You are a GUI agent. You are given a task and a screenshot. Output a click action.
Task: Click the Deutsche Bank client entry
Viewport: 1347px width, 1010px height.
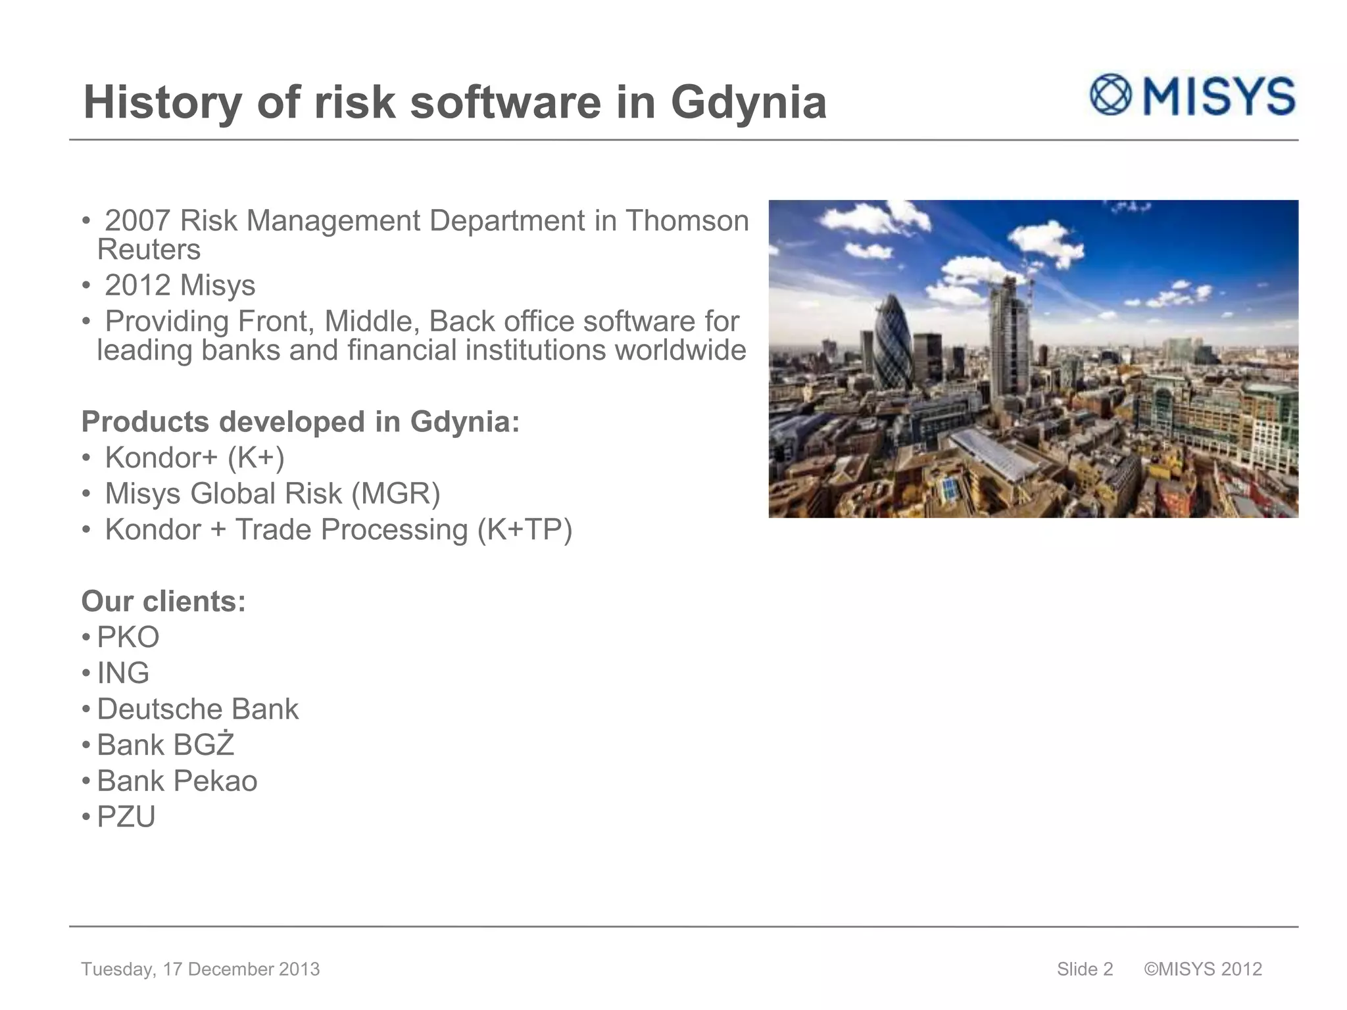click(x=197, y=709)
